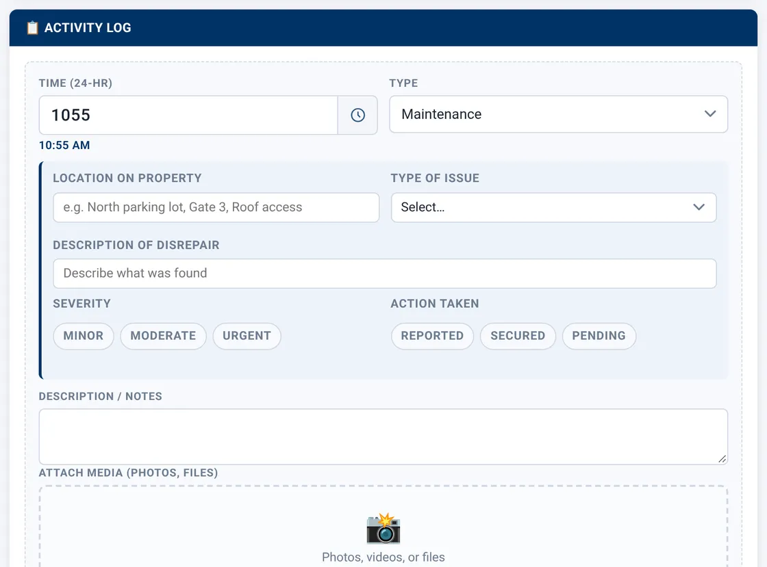Select Urgent severity

point(247,336)
